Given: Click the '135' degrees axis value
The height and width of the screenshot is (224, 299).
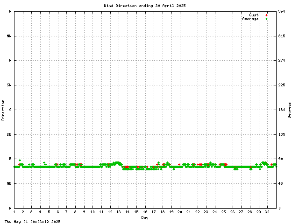Looking at the screenshot, I should (282, 134).
